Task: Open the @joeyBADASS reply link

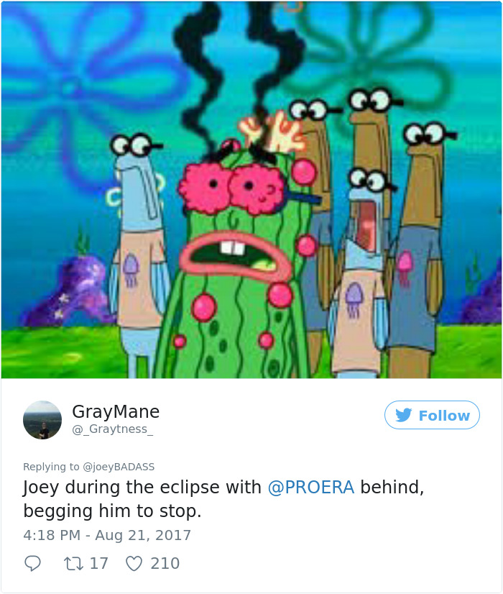Action: (119, 467)
